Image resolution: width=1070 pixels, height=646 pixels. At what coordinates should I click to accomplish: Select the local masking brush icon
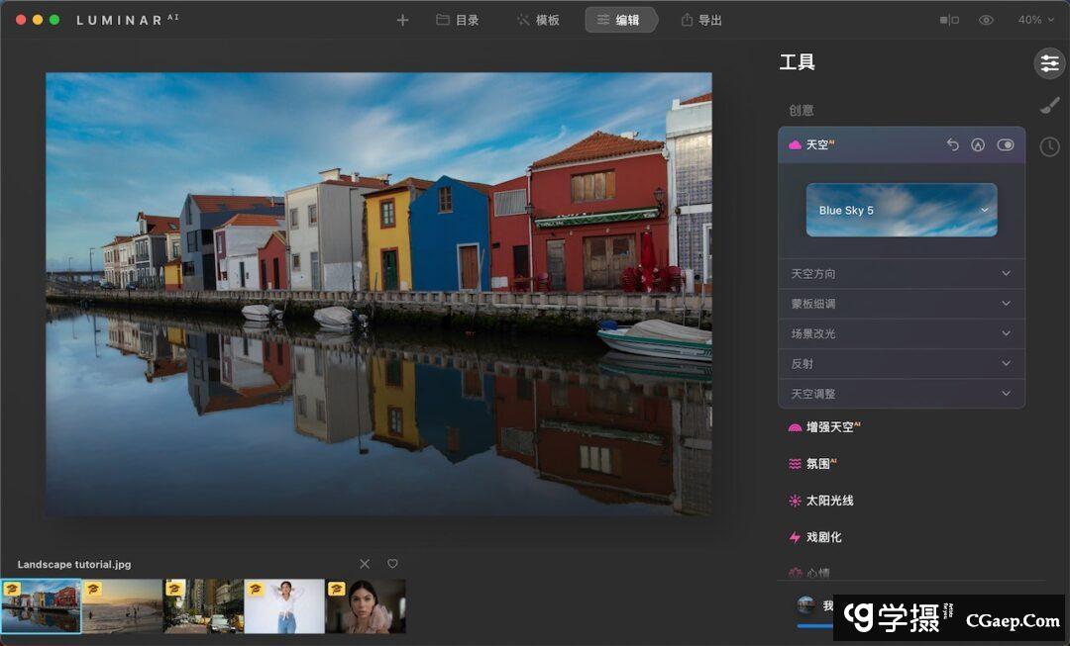coord(1049,106)
